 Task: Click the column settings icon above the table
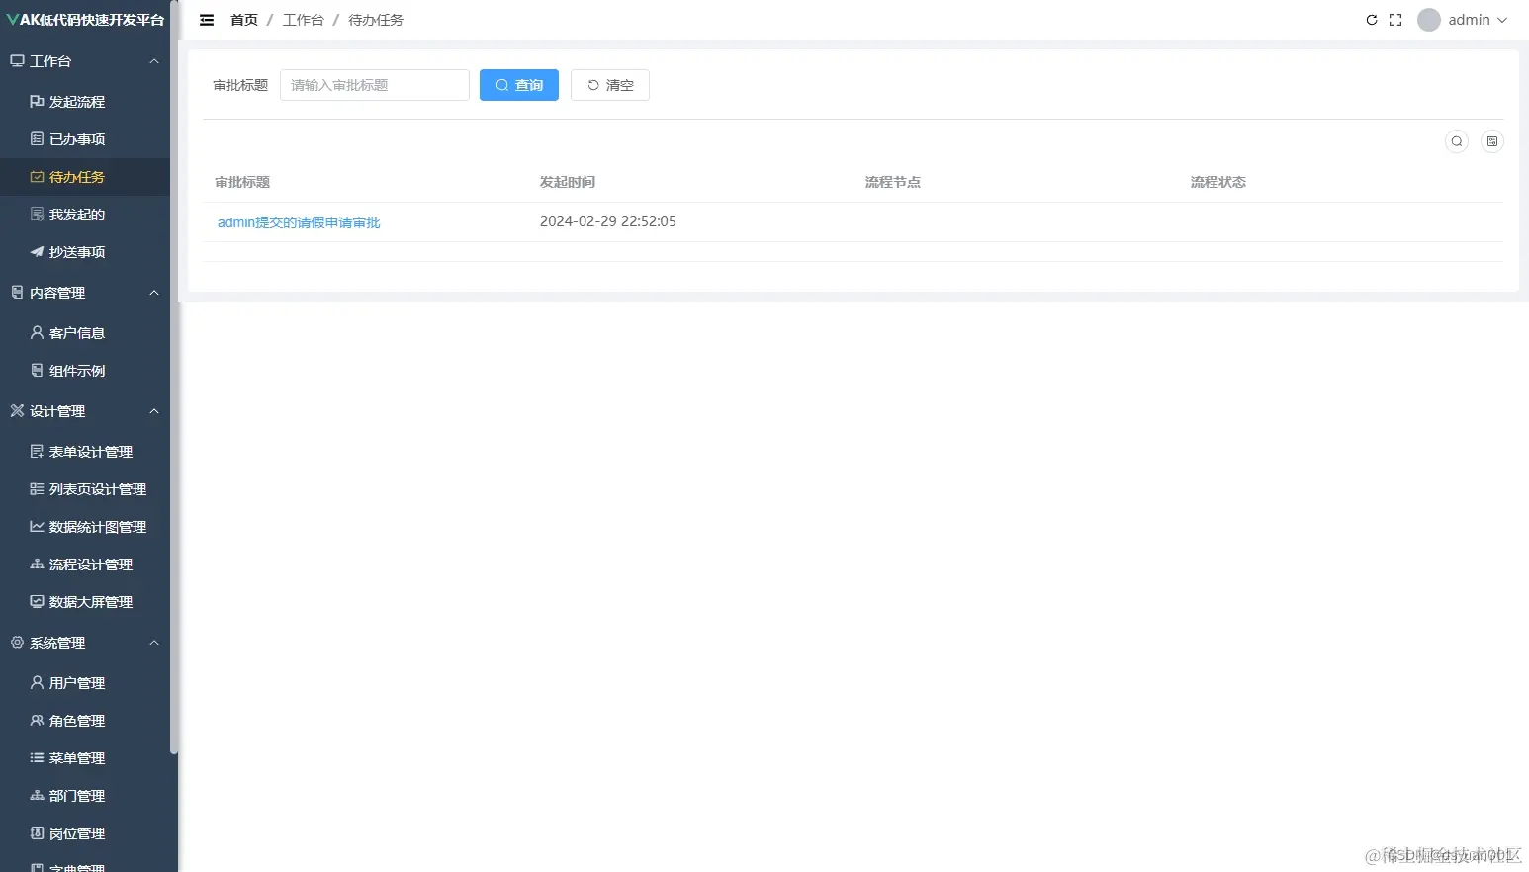(1492, 140)
